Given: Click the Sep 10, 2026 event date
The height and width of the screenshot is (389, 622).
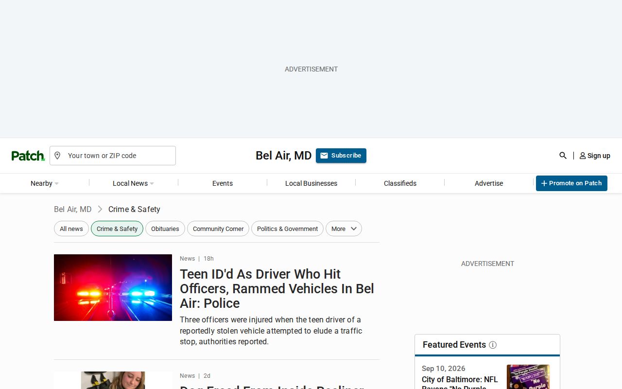Looking at the screenshot, I should pyautogui.click(x=444, y=369).
